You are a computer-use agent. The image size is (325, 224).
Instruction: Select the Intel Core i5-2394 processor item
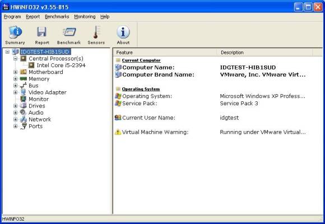(x=61, y=66)
